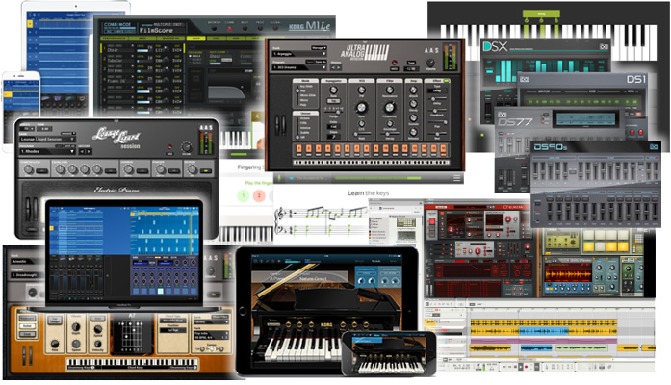This screenshot has height=385, width=671.
Task: Open Strum loop Bank Factory dropdown
Action: (211, 322)
